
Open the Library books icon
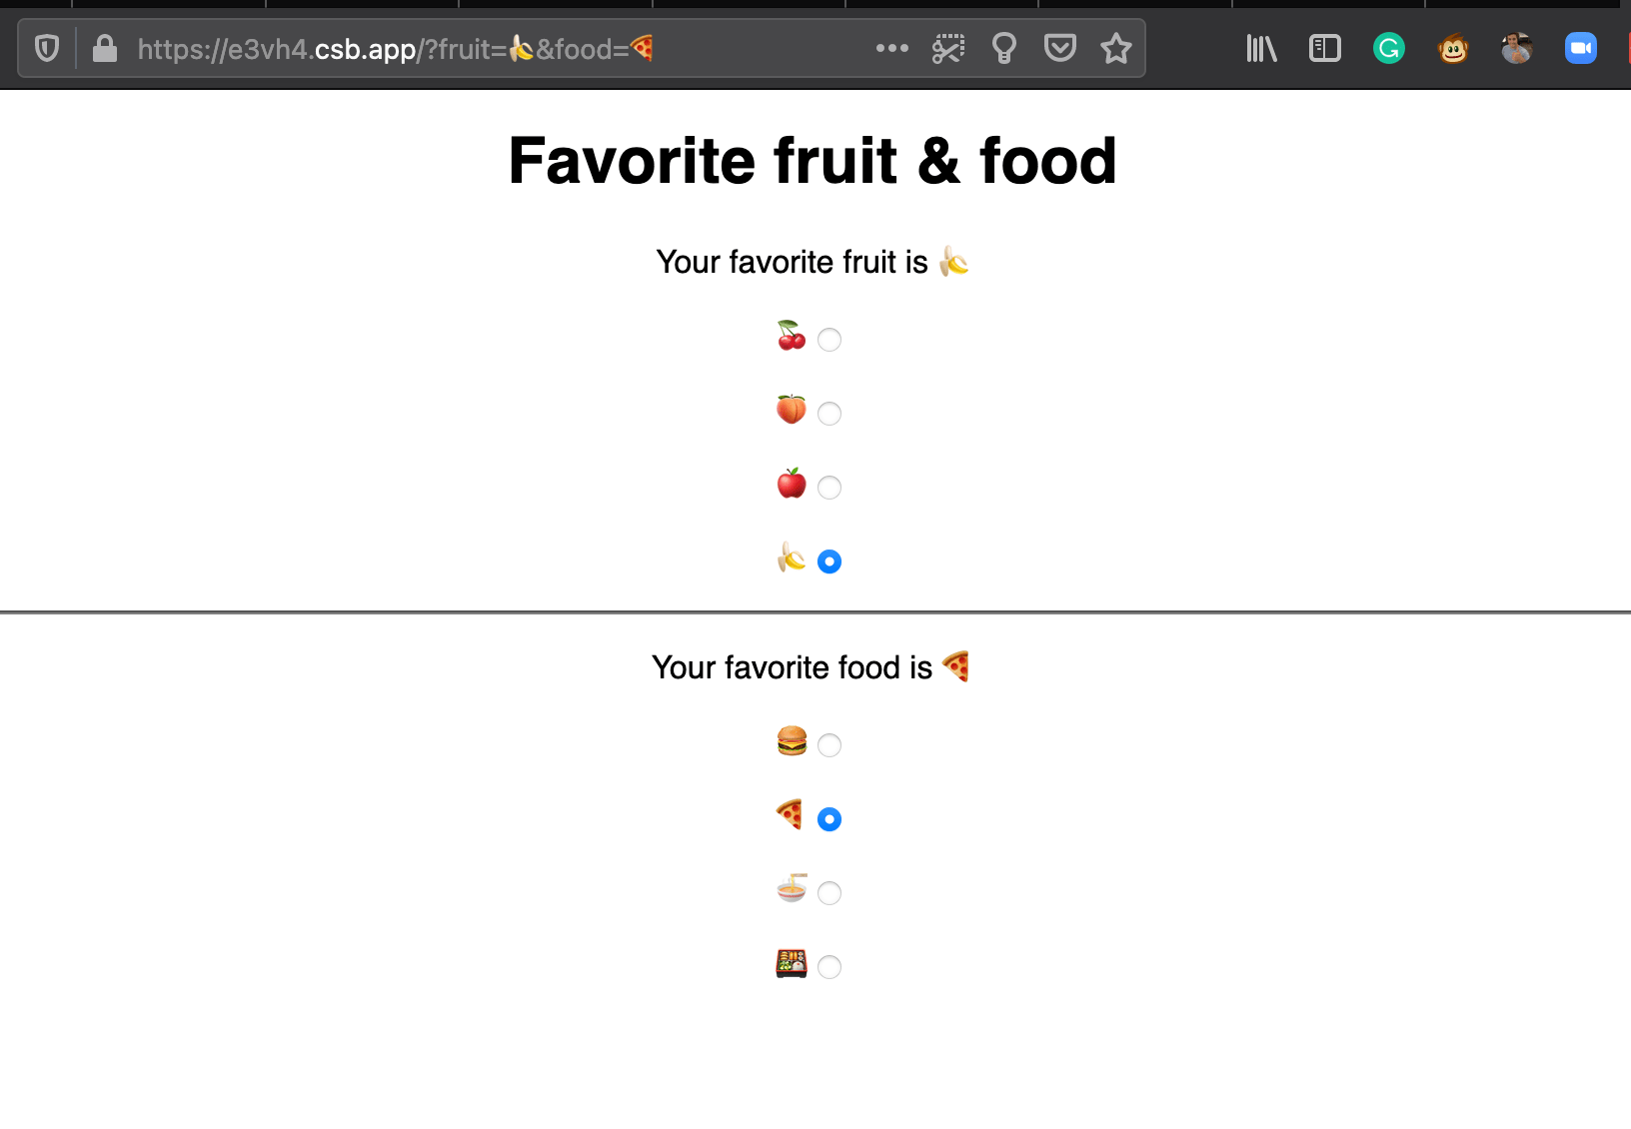[x=1261, y=48]
